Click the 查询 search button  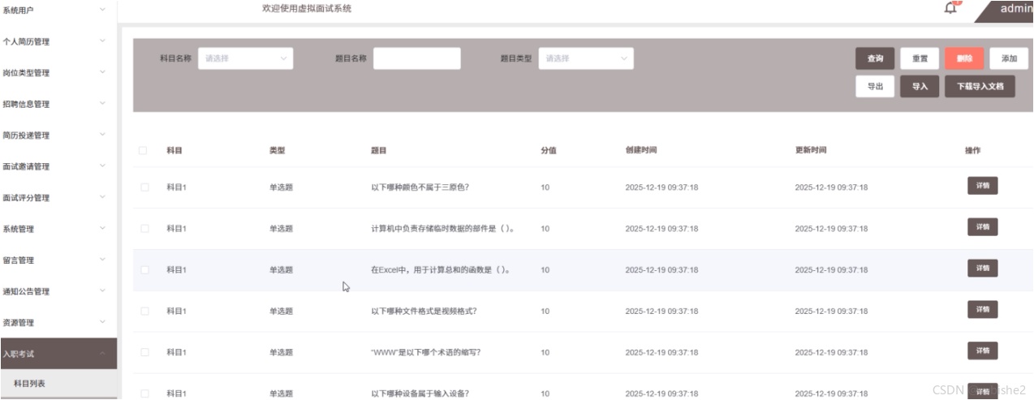pyautogui.click(x=875, y=58)
